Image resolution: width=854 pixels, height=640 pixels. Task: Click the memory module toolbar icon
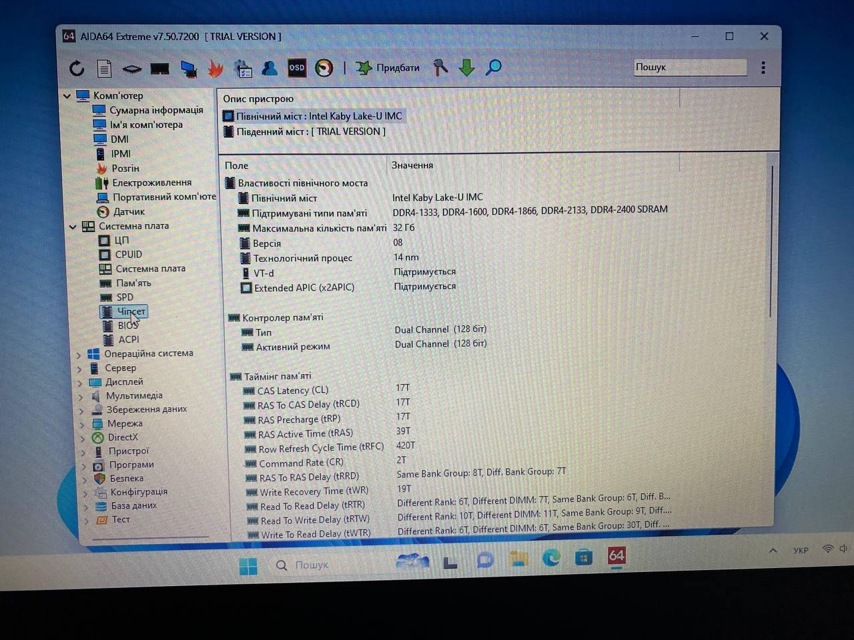(x=160, y=68)
